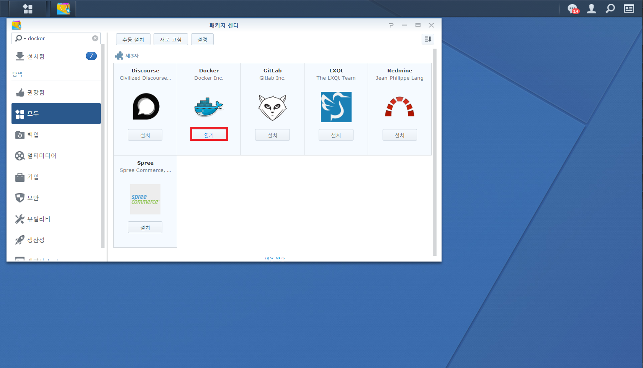Click the LXQt bird icon
643x368 pixels.
(x=336, y=107)
